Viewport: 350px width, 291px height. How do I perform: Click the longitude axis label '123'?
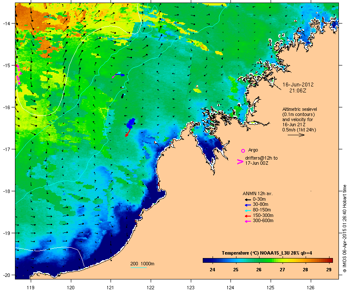191,288
